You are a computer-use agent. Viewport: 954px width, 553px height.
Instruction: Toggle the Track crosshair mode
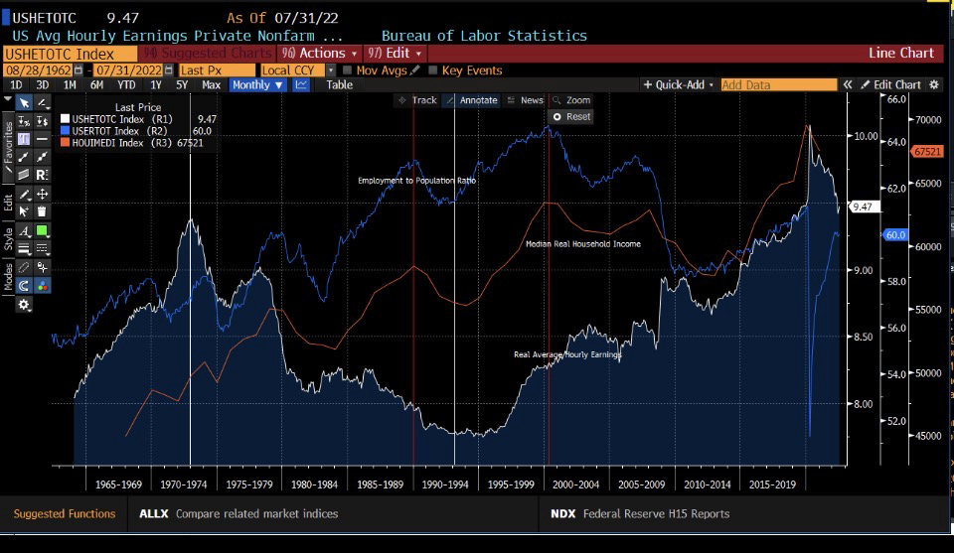(416, 100)
